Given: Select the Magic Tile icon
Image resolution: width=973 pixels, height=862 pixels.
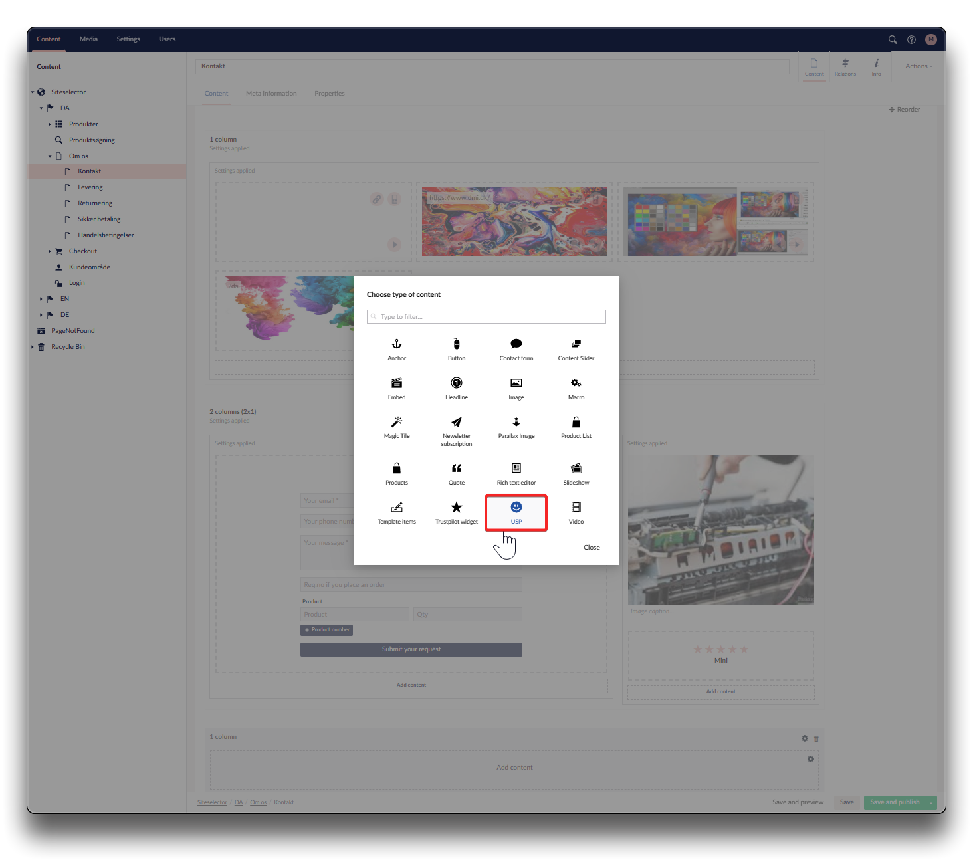Looking at the screenshot, I should [x=397, y=422].
